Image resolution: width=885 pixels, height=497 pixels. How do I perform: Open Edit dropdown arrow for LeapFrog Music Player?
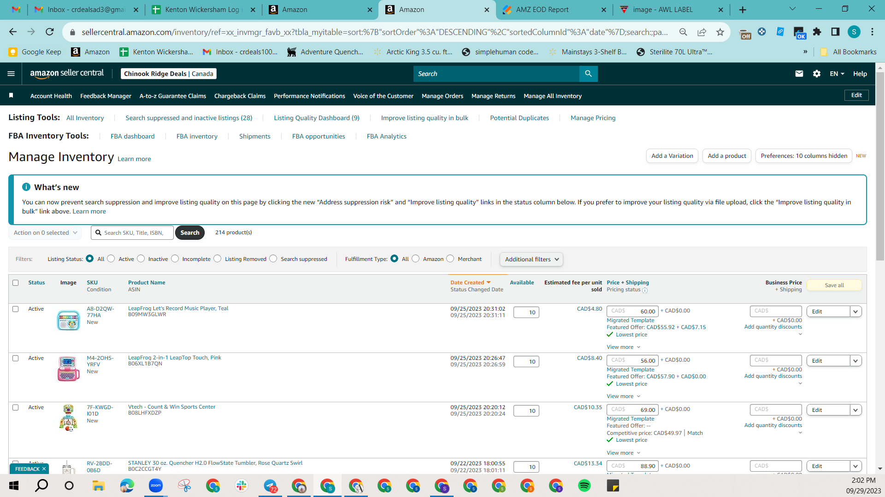tap(856, 312)
